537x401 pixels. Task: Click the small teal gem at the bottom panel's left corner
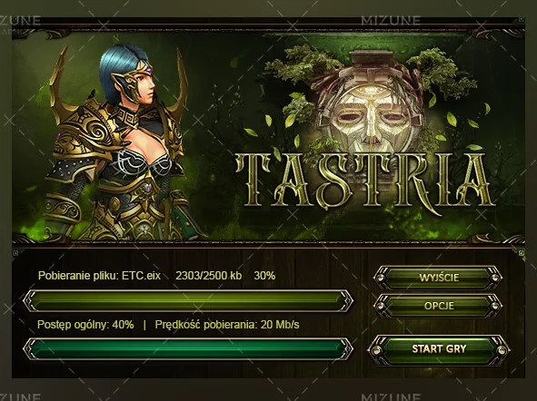click(15, 253)
